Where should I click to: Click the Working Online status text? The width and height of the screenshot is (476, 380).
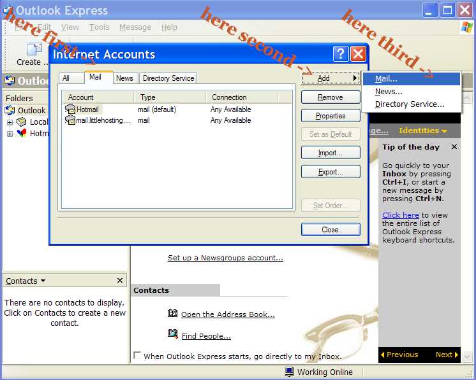325,372
